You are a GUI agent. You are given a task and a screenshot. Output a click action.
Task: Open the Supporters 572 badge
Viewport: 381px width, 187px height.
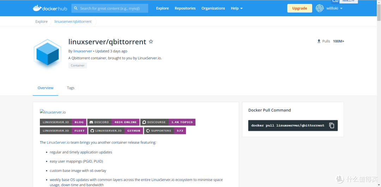[x=165, y=131]
